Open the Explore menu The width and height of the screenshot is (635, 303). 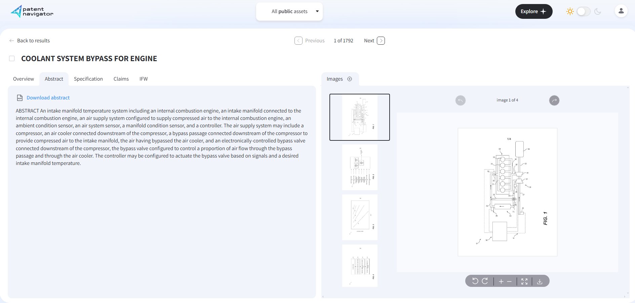(533, 11)
